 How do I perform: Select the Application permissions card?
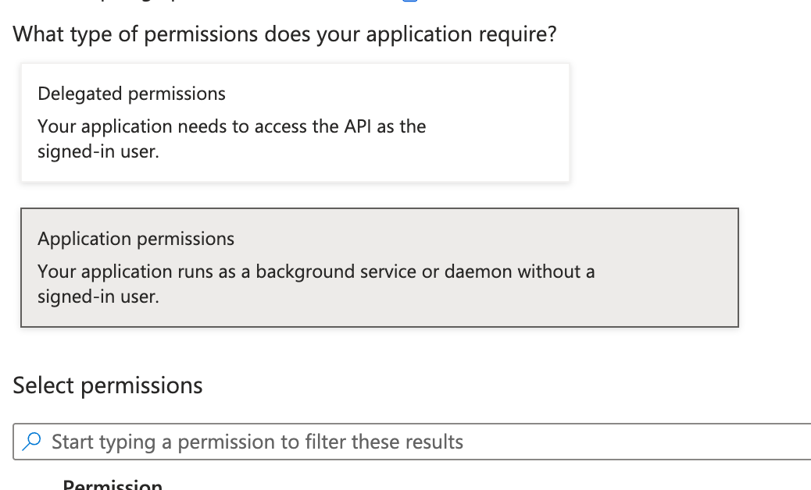coord(379,267)
